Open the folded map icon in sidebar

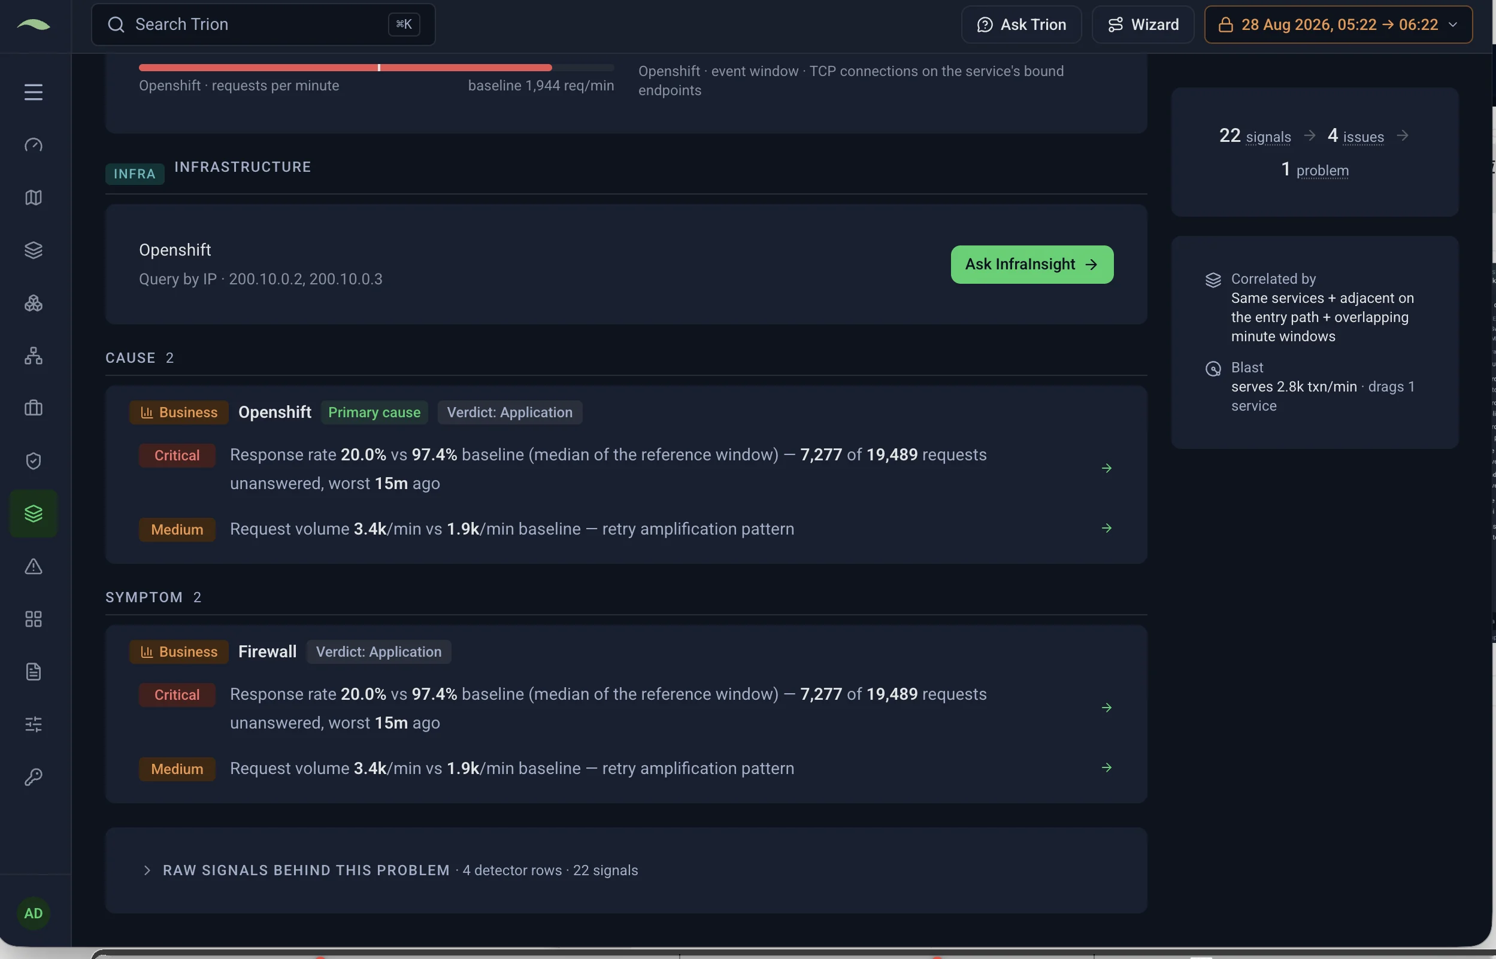click(34, 198)
